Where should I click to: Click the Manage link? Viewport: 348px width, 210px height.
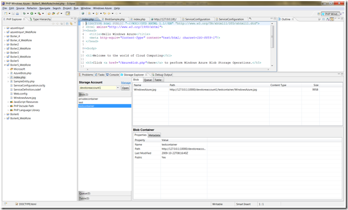point(126,82)
